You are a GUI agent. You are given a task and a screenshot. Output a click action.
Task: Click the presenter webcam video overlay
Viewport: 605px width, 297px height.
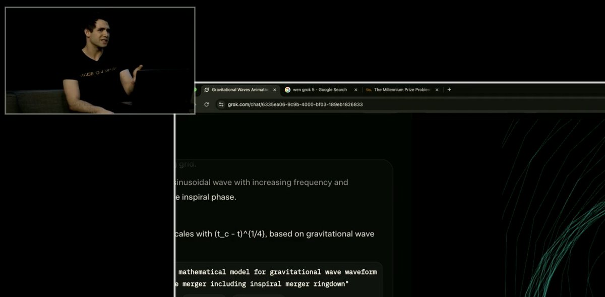coord(100,61)
